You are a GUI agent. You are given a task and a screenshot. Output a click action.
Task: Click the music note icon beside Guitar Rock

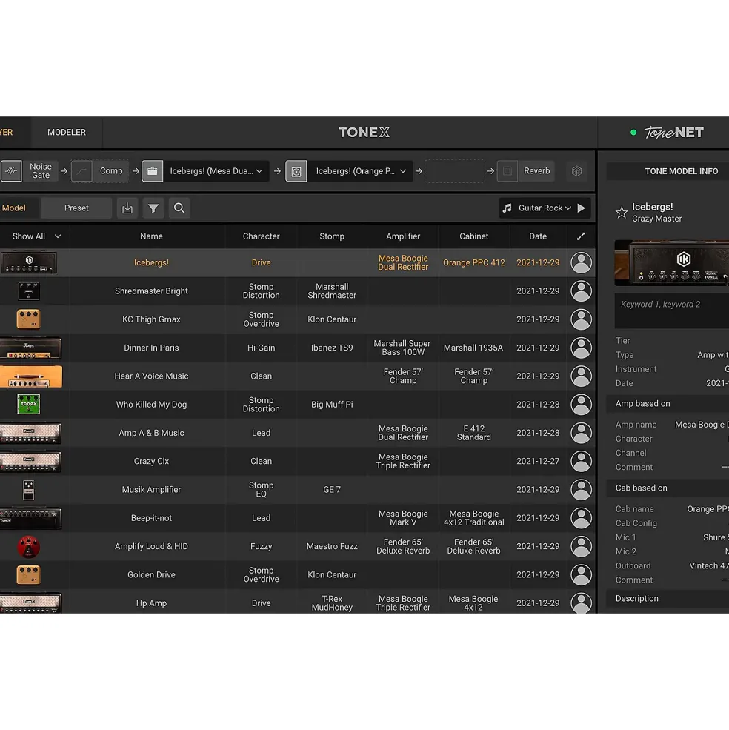tap(507, 208)
